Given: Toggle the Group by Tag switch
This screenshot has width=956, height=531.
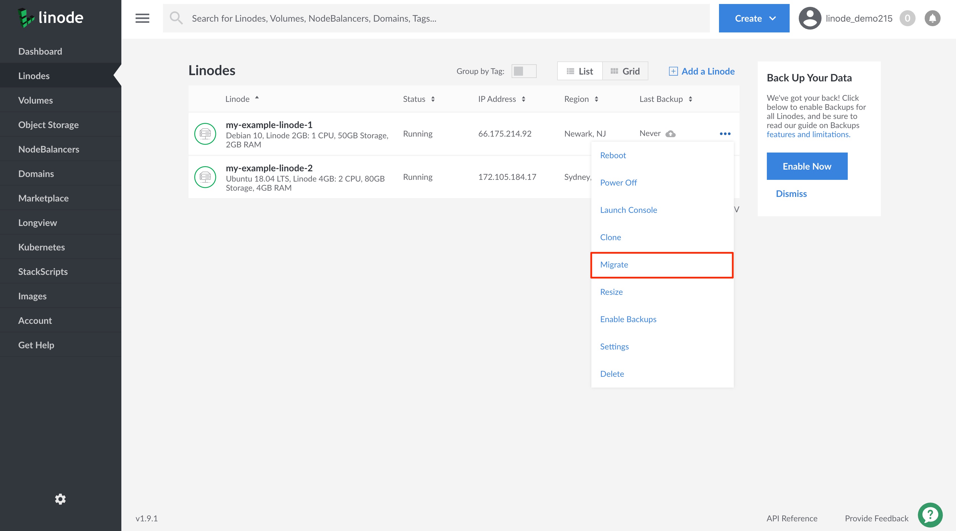Looking at the screenshot, I should (x=523, y=71).
